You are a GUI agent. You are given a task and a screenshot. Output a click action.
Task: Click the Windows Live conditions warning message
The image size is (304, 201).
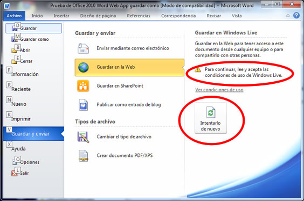(243, 72)
